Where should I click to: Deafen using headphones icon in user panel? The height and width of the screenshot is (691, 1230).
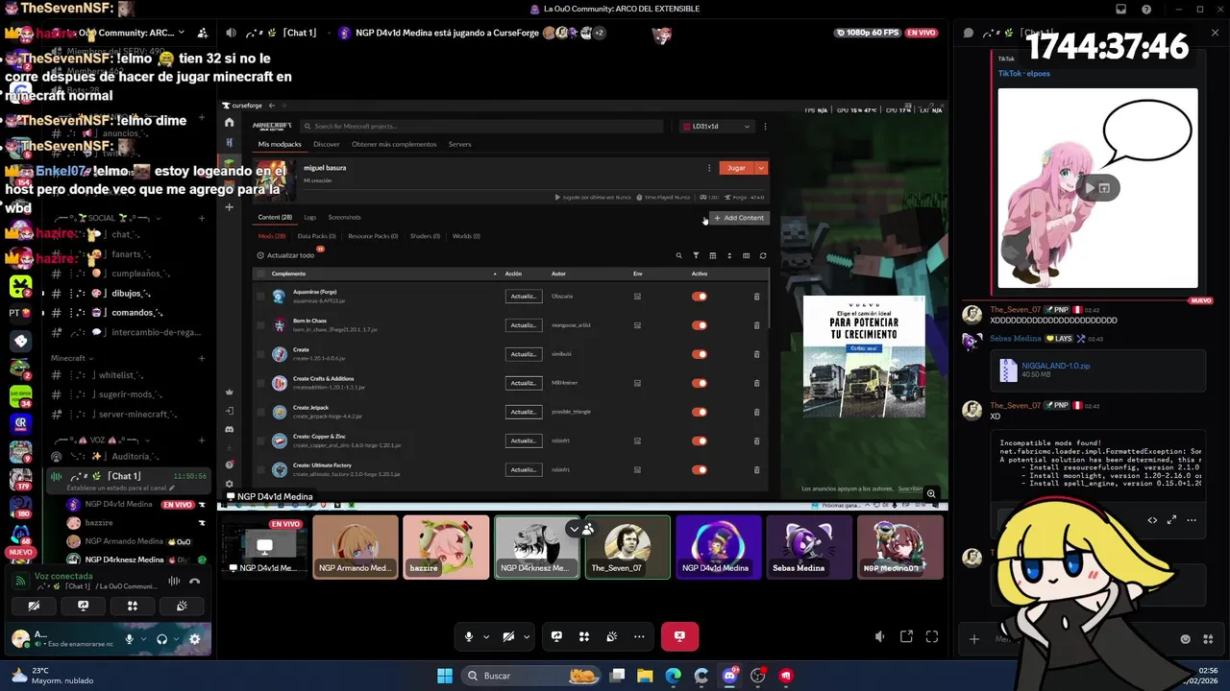[x=161, y=639]
